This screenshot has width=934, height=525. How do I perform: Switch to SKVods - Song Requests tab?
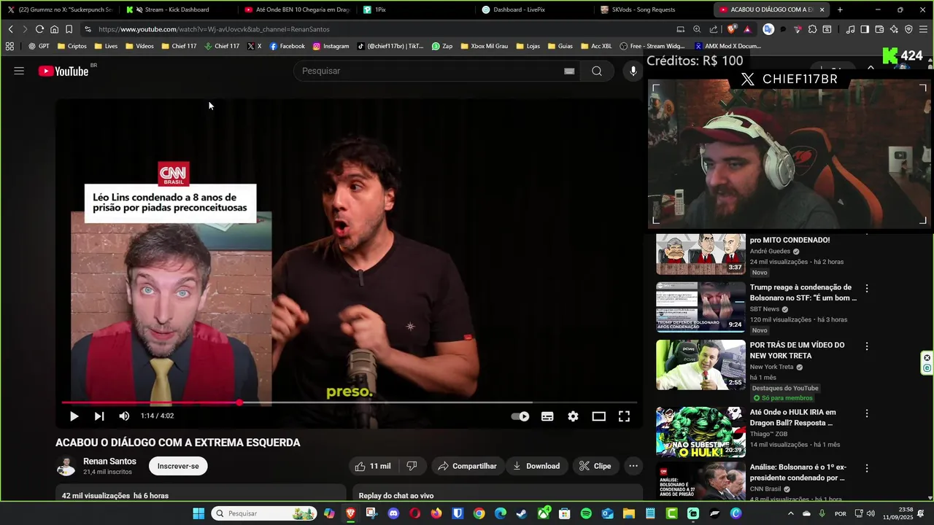[x=654, y=9]
